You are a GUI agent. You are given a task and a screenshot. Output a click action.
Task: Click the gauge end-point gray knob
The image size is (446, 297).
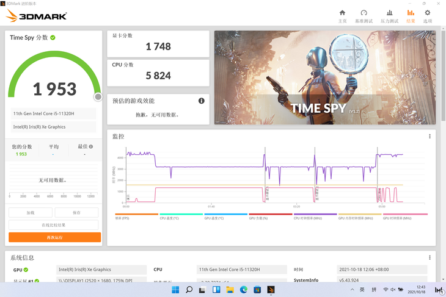pyautogui.click(x=98, y=97)
